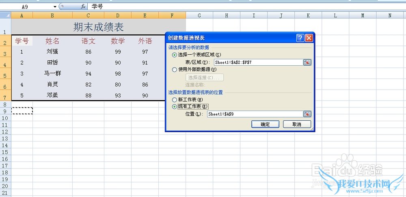Choose the 现有工作表 radio option

point(175,107)
